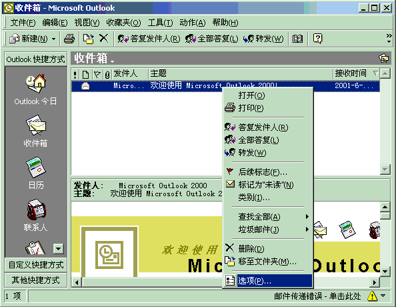Click the print icon in the toolbar
The height and width of the screenshot is (307, 396).
[69, 39]
